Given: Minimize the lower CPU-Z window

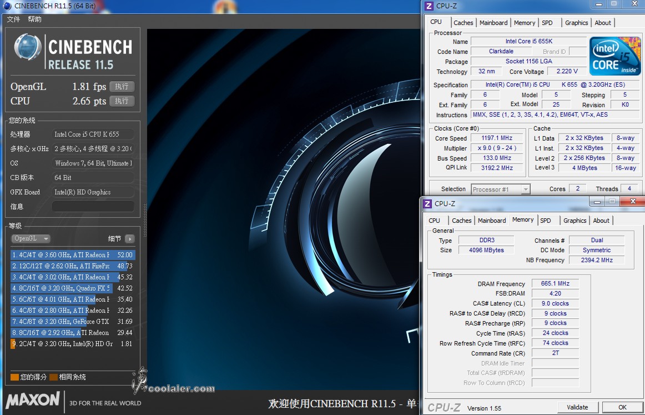Looking at the screenshot, I should (x=597, y=201).
